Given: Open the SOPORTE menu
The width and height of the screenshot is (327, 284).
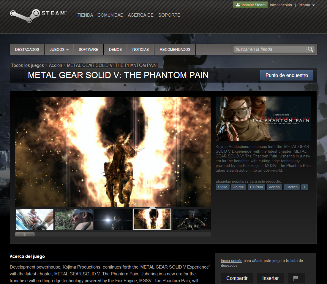Looking at the screenshot, I should (x=169, y=15).
